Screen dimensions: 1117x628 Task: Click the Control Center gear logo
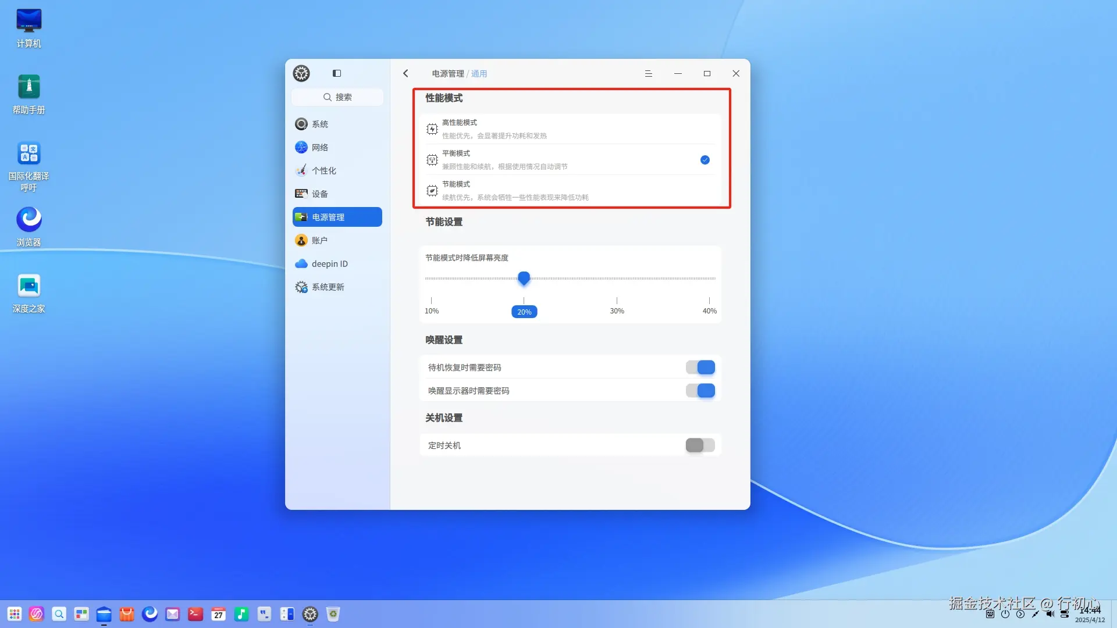tap(301, 73)
